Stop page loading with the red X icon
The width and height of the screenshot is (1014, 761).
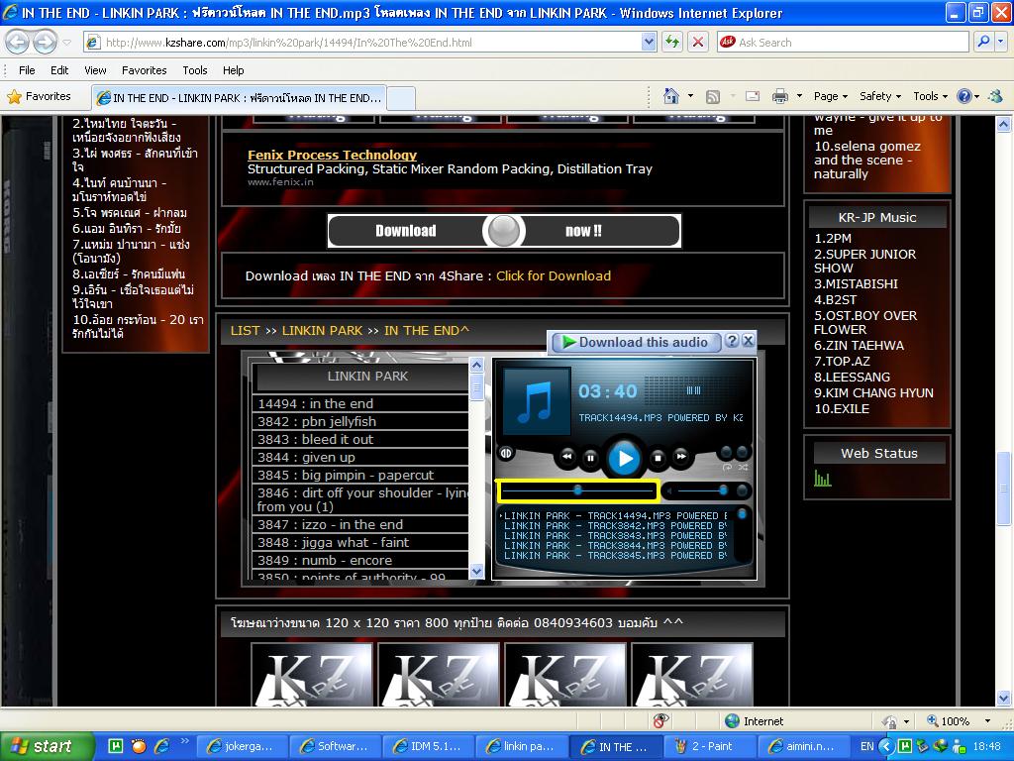point(698,42)
